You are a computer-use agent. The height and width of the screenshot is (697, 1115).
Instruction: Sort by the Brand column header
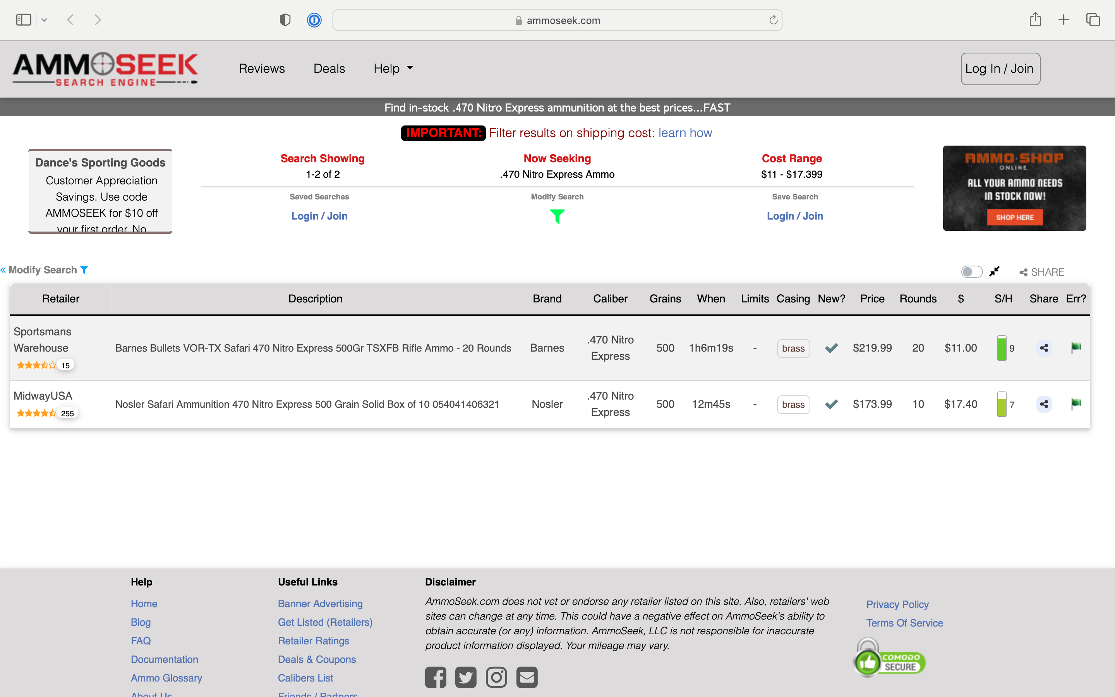coord(547,299)
